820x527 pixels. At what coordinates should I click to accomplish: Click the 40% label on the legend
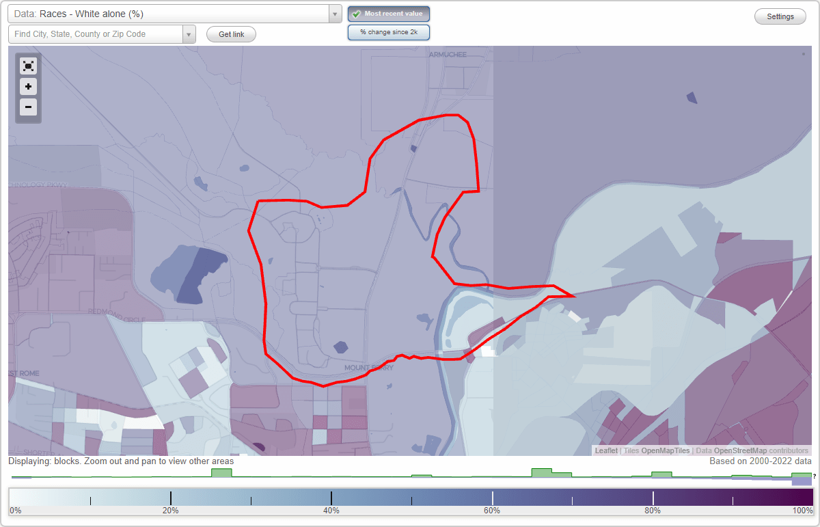(331, 511)
